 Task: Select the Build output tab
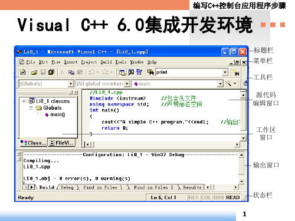[x=47, y=187]
